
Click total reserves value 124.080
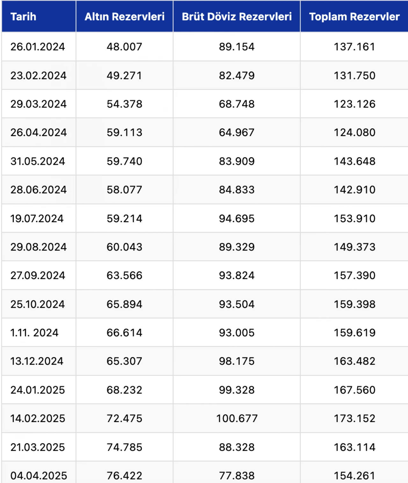(x=354, y=133)
